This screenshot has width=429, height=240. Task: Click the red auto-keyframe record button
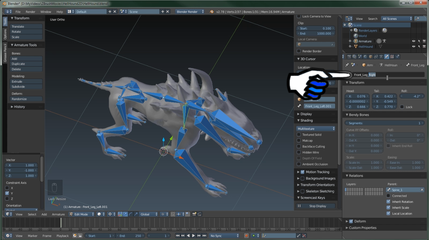pos(246,236)
